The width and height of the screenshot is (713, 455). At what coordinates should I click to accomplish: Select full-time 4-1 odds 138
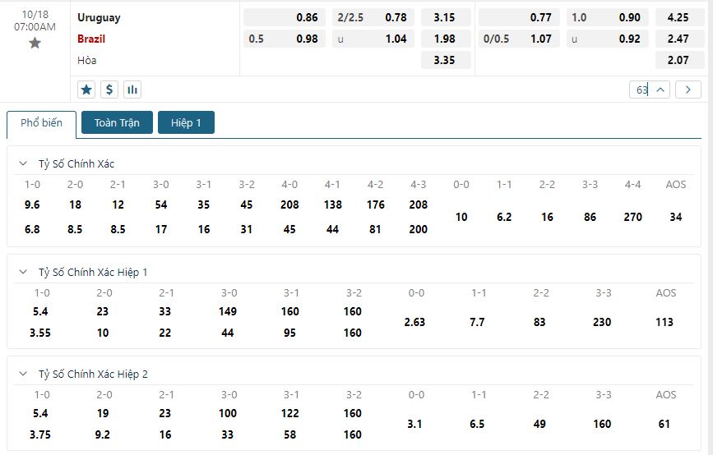(332, 205)
